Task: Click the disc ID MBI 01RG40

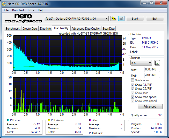Action: 150,43
